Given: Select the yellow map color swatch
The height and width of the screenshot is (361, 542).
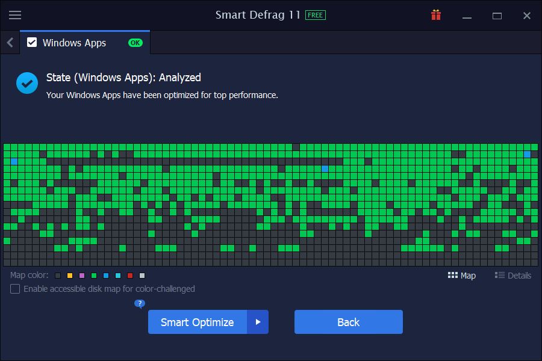Looking at the screenshot, I should 69,275.
